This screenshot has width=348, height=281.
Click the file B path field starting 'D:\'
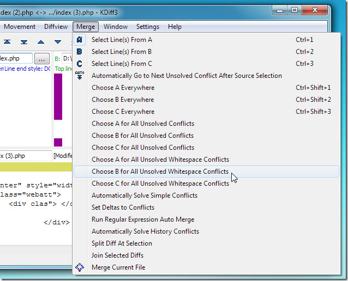coord(67,58)
